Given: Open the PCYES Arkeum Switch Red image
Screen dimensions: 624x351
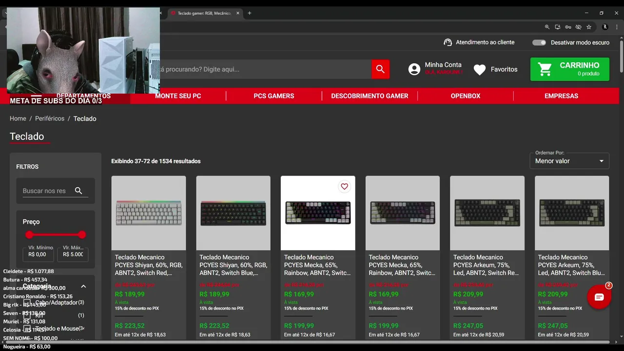Looking at the screenshot, I should click(x=487, y=213).
